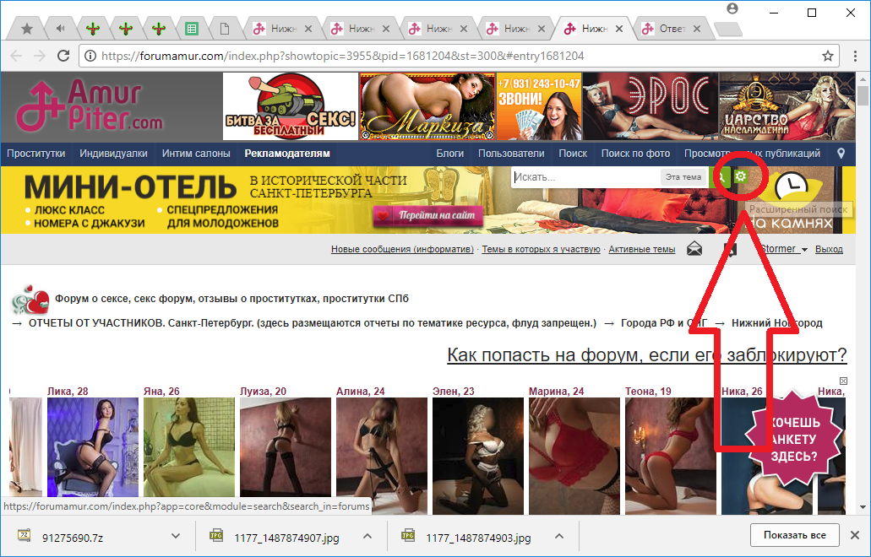This screenshot has height=557, width=871.
Task: Click the Chrome user profile icon
Action: point(732,8)
